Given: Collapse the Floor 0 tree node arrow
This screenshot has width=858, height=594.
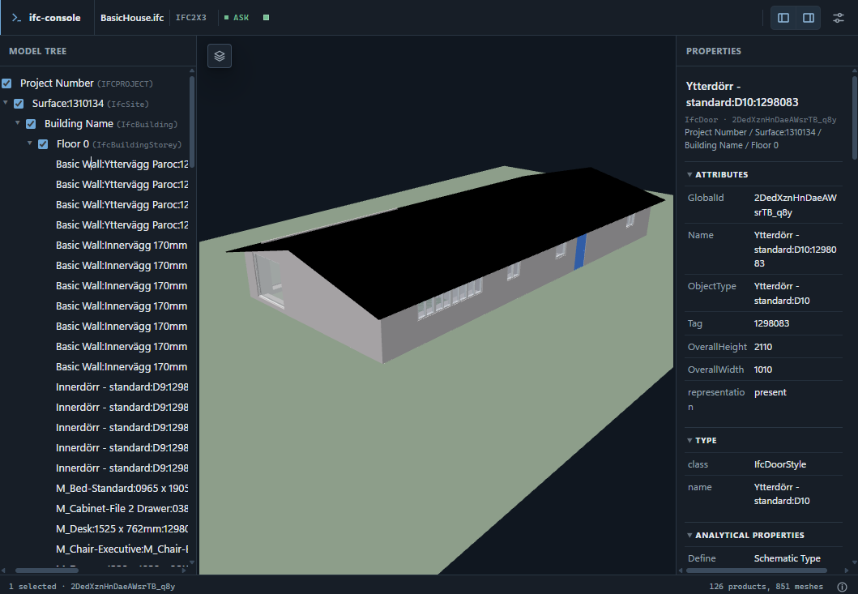Looking at the screenshot, I should click(x=29, y=143).
